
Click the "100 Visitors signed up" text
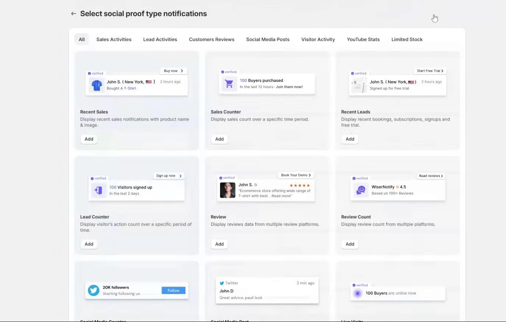(x=131, y=187)
